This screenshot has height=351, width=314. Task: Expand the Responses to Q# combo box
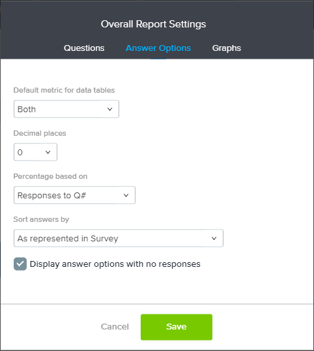point(74,195)
